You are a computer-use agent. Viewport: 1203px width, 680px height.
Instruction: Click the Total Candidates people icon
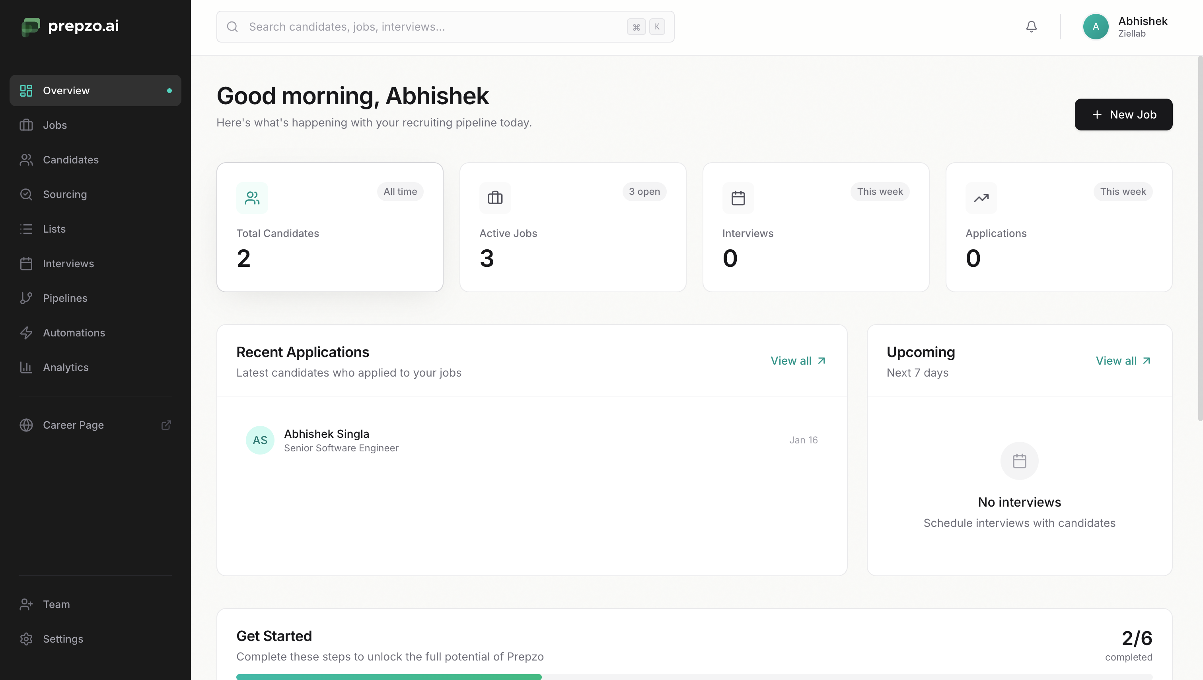[x=252, y=198]
